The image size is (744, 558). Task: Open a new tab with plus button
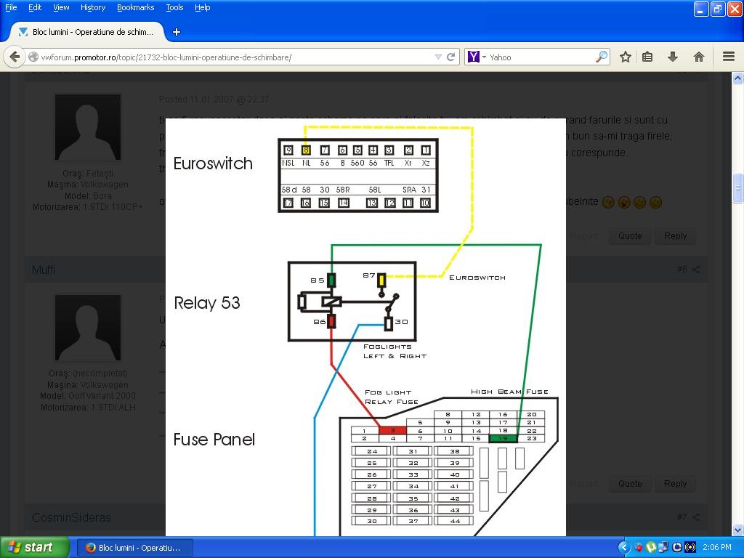coord(176,32)
